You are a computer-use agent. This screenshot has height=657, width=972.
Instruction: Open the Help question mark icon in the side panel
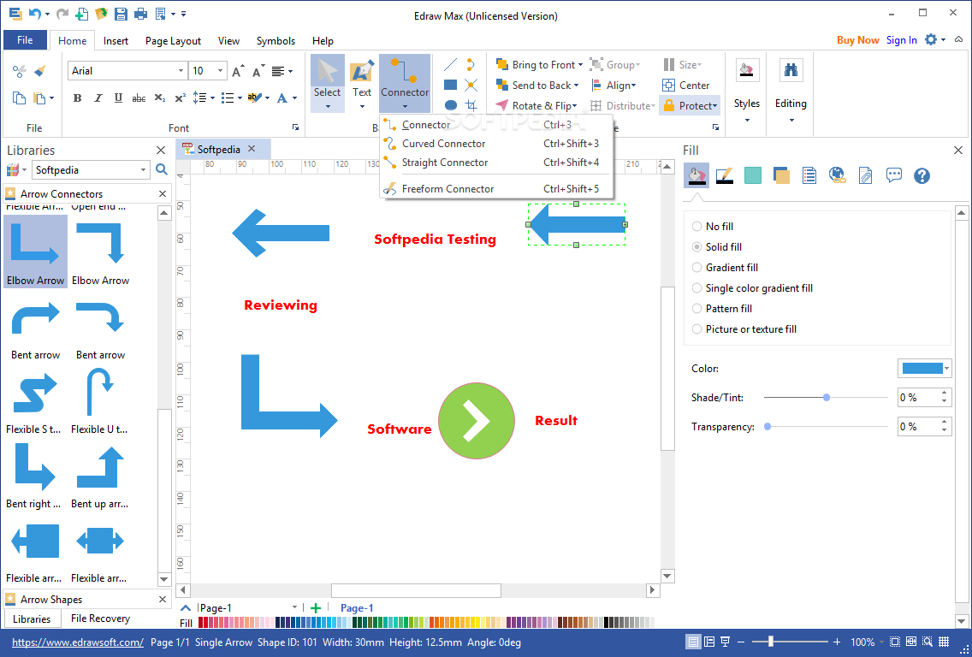(922, 176)
